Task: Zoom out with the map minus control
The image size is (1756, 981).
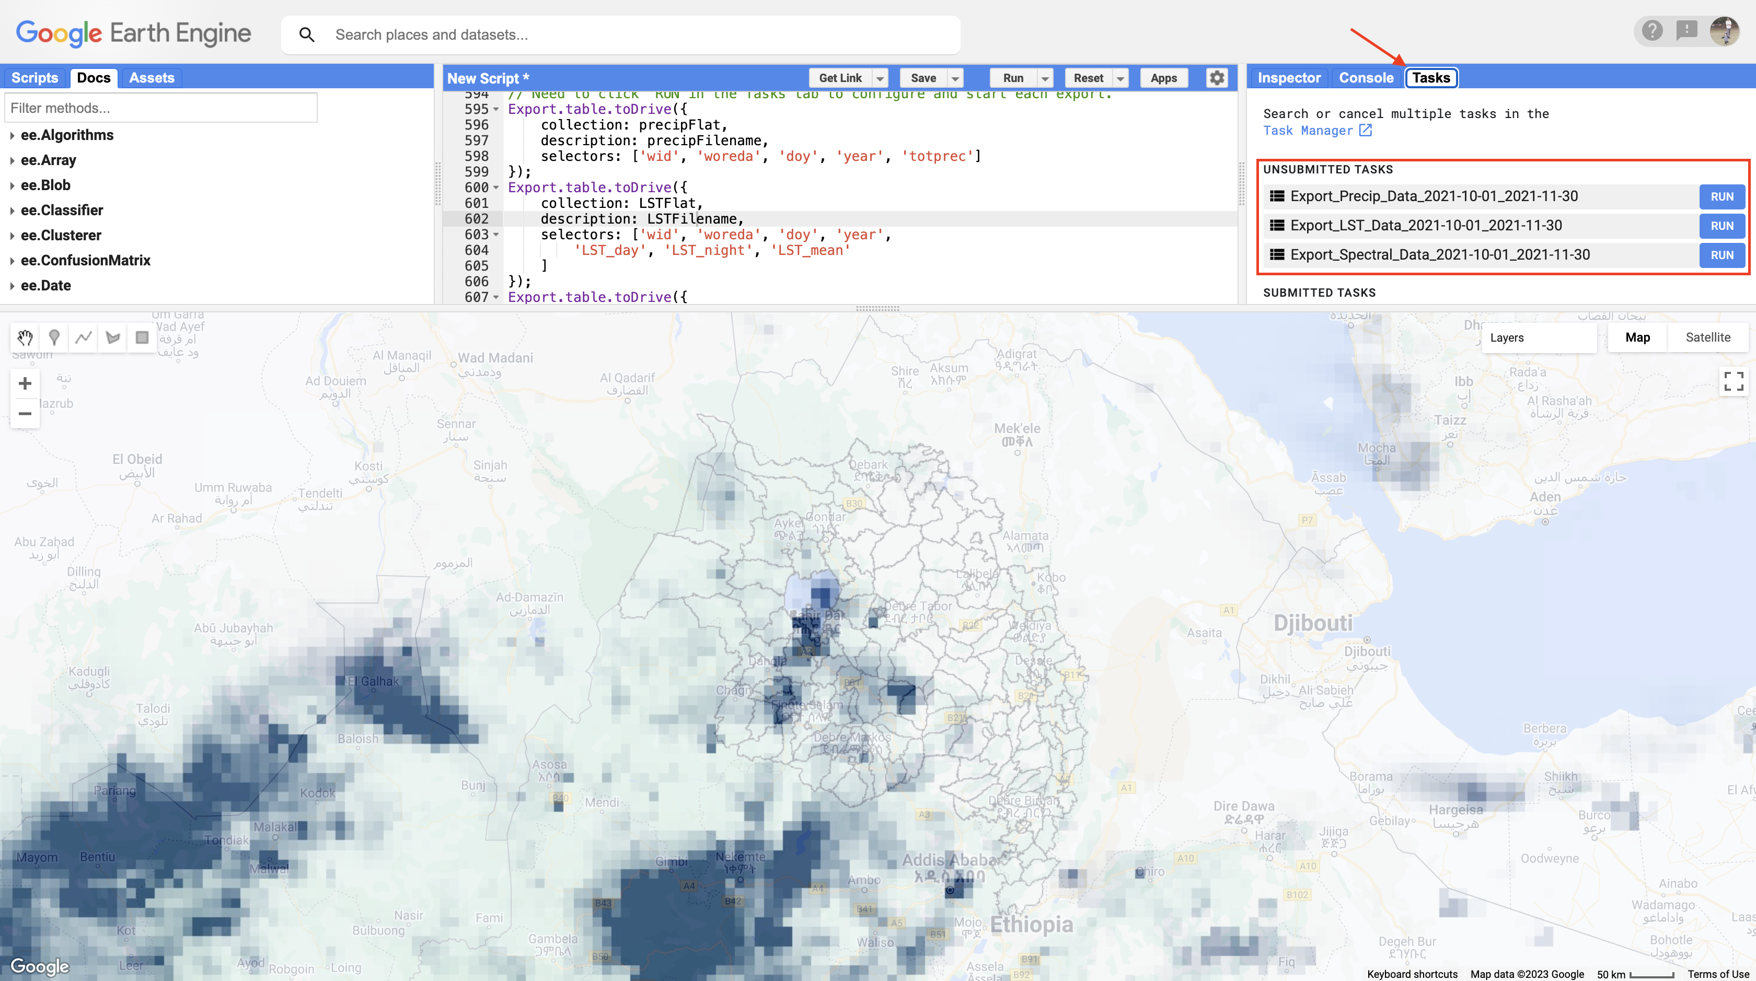Action: 25,414
